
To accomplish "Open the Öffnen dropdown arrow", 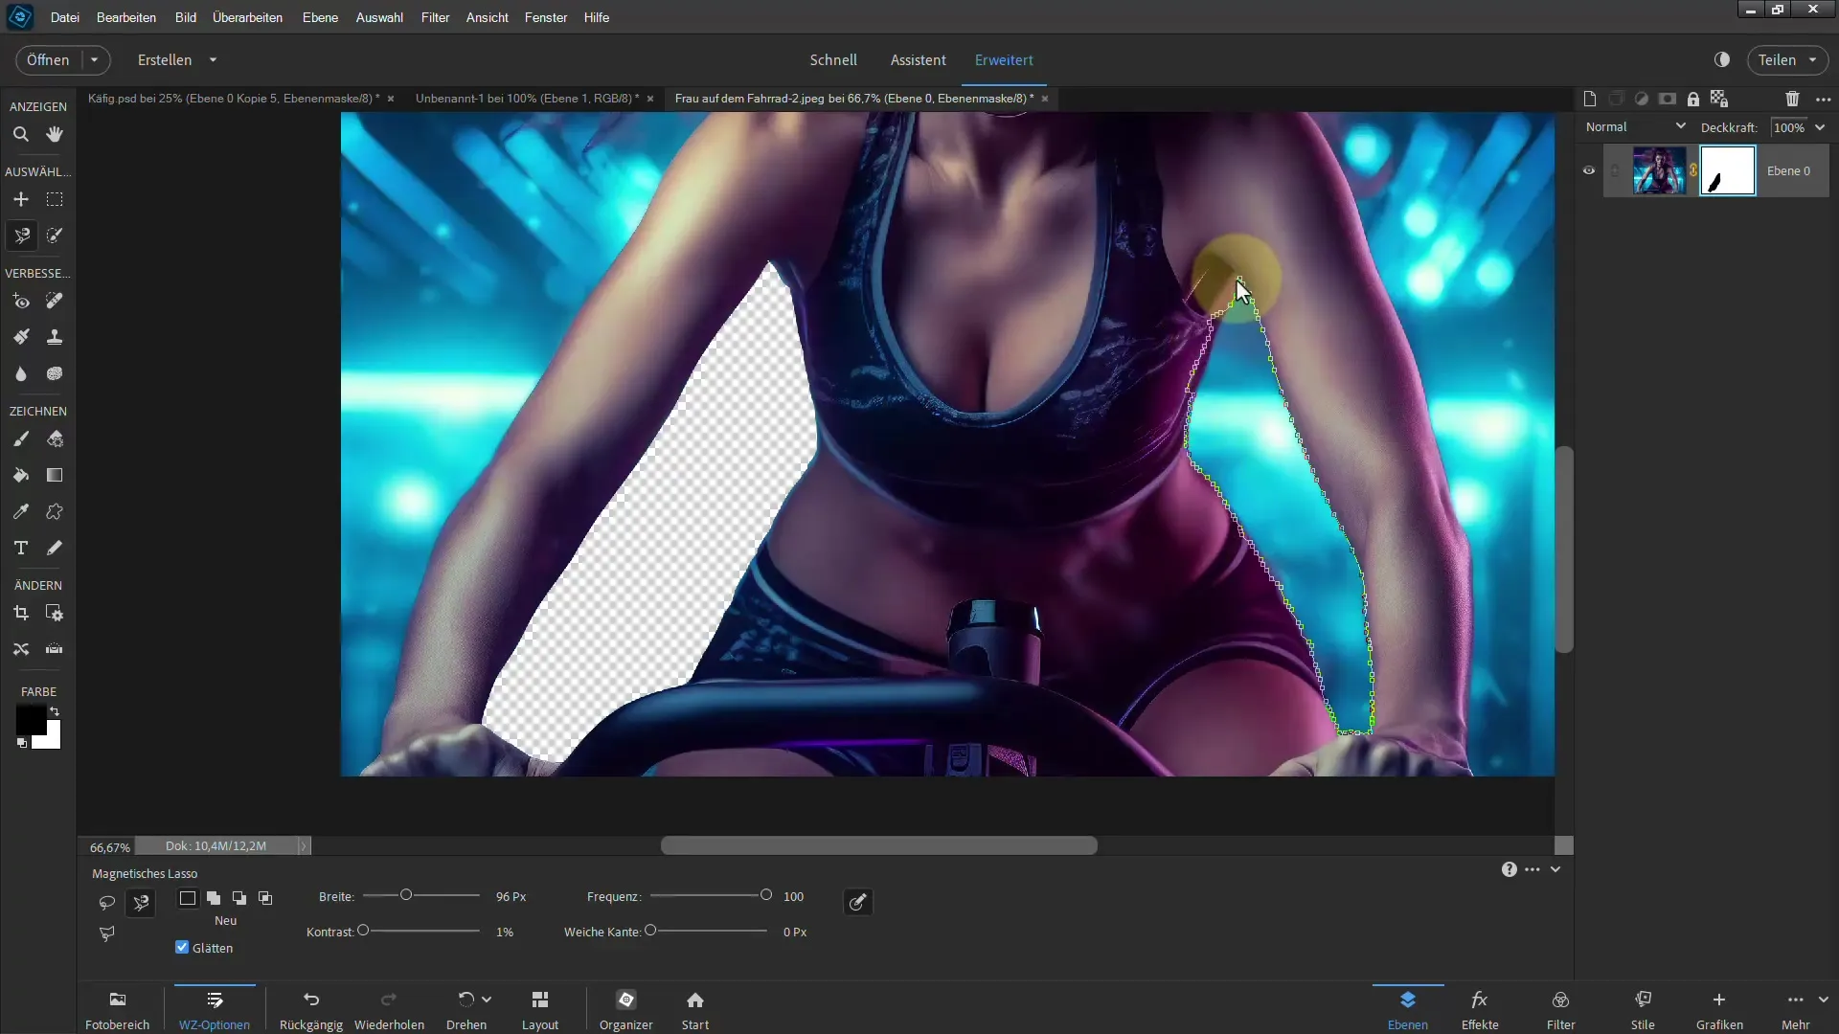I will (95, 59).
